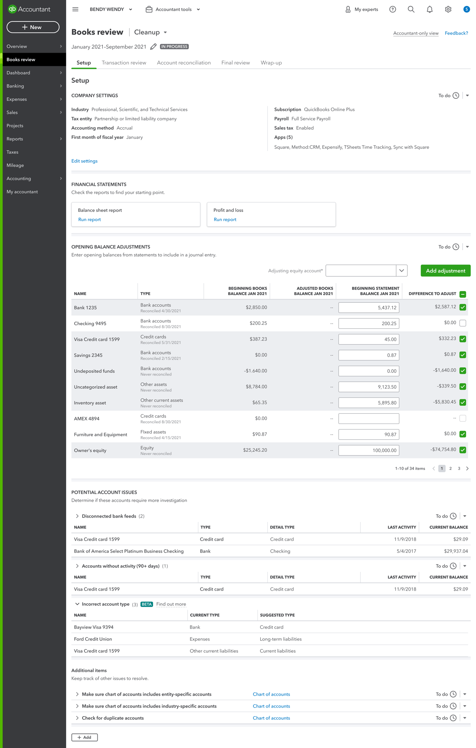Switch to the Final review tab
The height and width of the screenshot is (748, 476).
(x=236, y=63)
